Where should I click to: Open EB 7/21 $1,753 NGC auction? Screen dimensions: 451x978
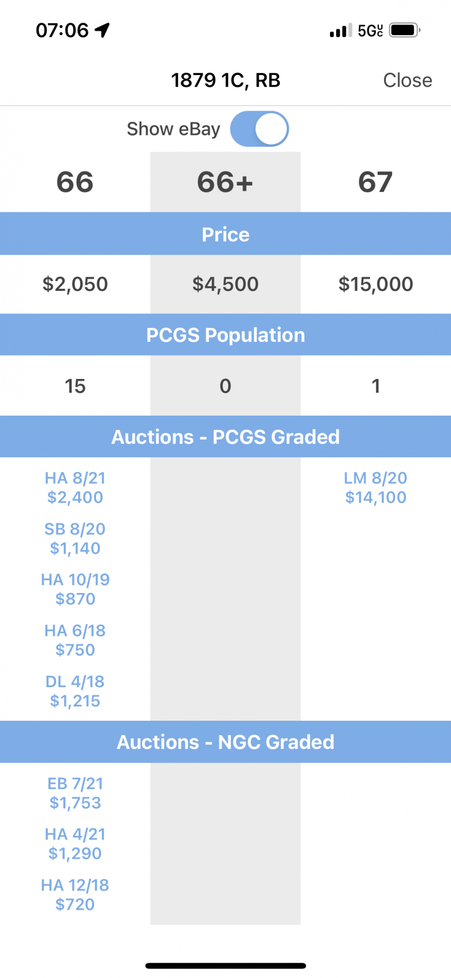click(75, 793)
